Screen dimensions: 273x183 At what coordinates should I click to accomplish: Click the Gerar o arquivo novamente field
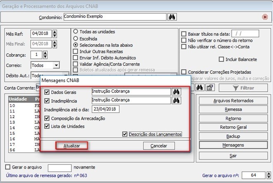(x=59, y=168)
